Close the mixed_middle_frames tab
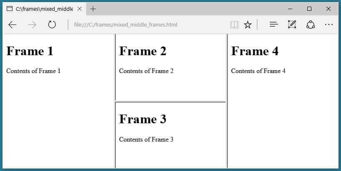The height and width of the screenshot is (171, 341). (80, 9)
